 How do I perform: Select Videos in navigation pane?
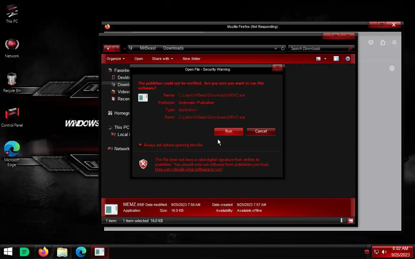[121, 92]
